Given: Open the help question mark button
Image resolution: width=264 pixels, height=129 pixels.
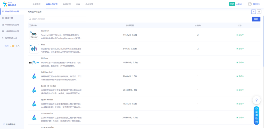Looking at the screenshot, I should pos(257,100).
